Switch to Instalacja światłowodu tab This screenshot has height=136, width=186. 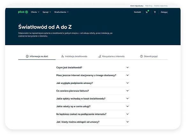click(x=74, y=56)
